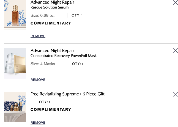
Task: Click QTY:1 next to the 0.68 oz. size
Action: (x=77, y=15)
